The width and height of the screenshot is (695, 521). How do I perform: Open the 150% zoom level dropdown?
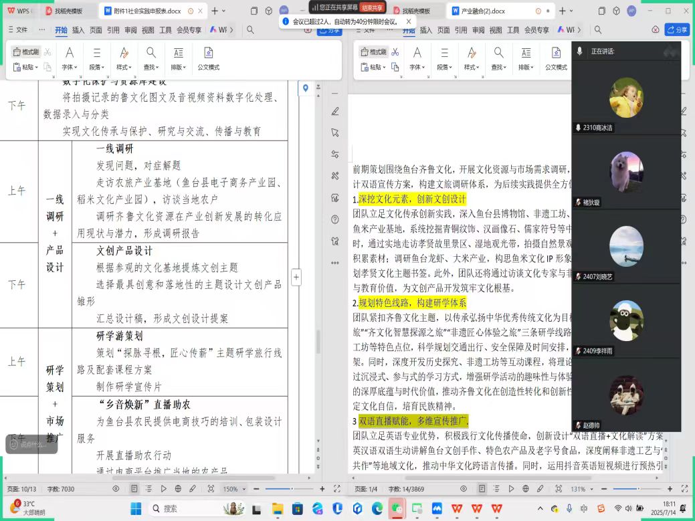[233, 489]
